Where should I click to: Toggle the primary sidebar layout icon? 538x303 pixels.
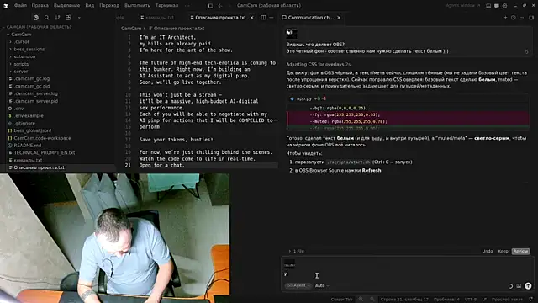tap(210, 6)
